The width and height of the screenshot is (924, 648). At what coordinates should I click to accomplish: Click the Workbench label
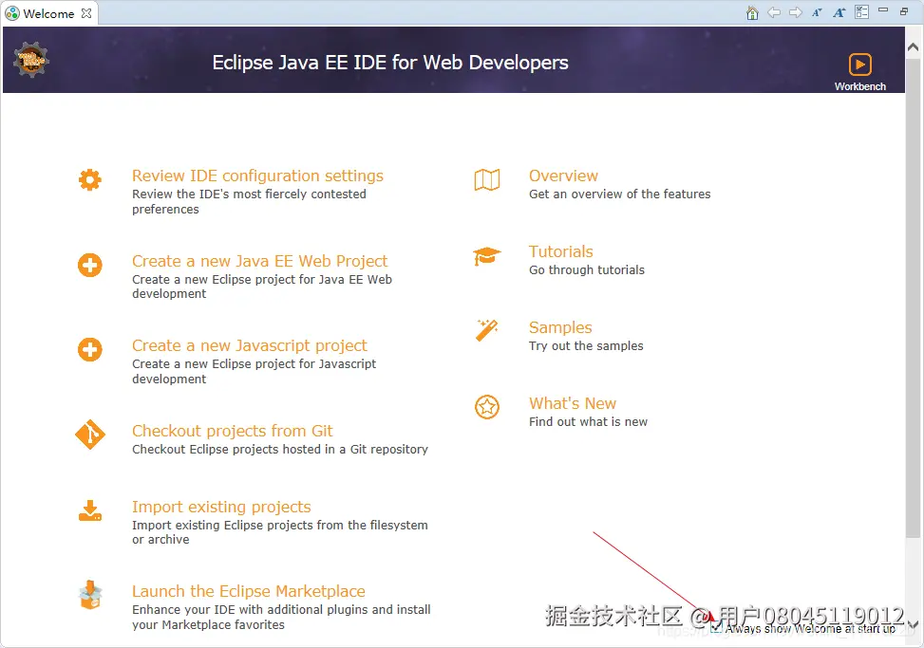[859, 86]
